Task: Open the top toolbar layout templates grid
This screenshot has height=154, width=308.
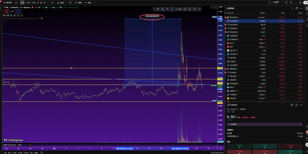Action: (x=70, y=3)
